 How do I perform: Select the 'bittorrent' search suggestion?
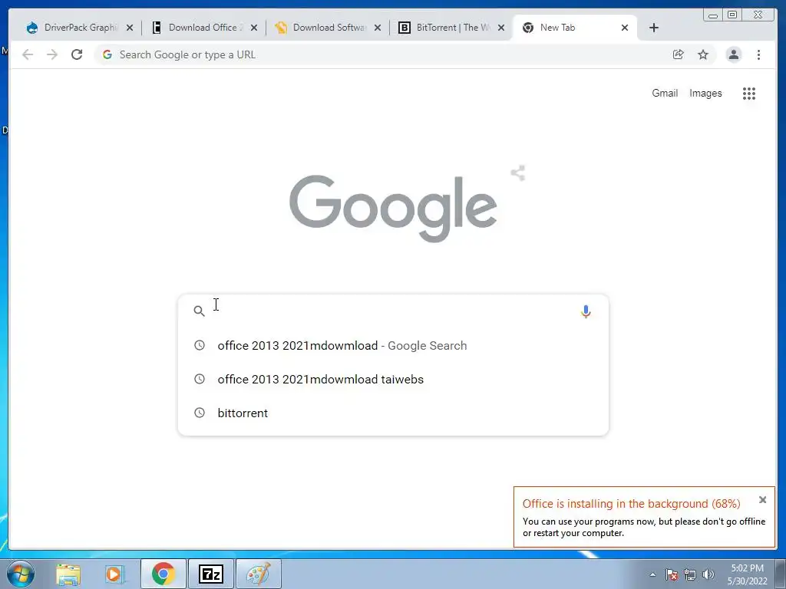click(393, 413)
